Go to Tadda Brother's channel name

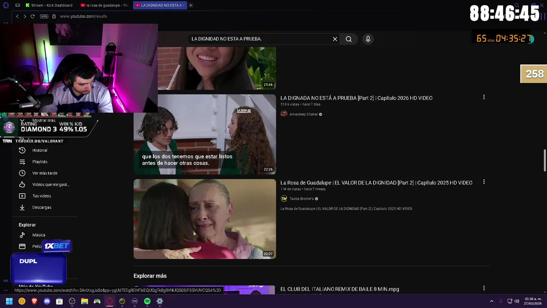302,199
